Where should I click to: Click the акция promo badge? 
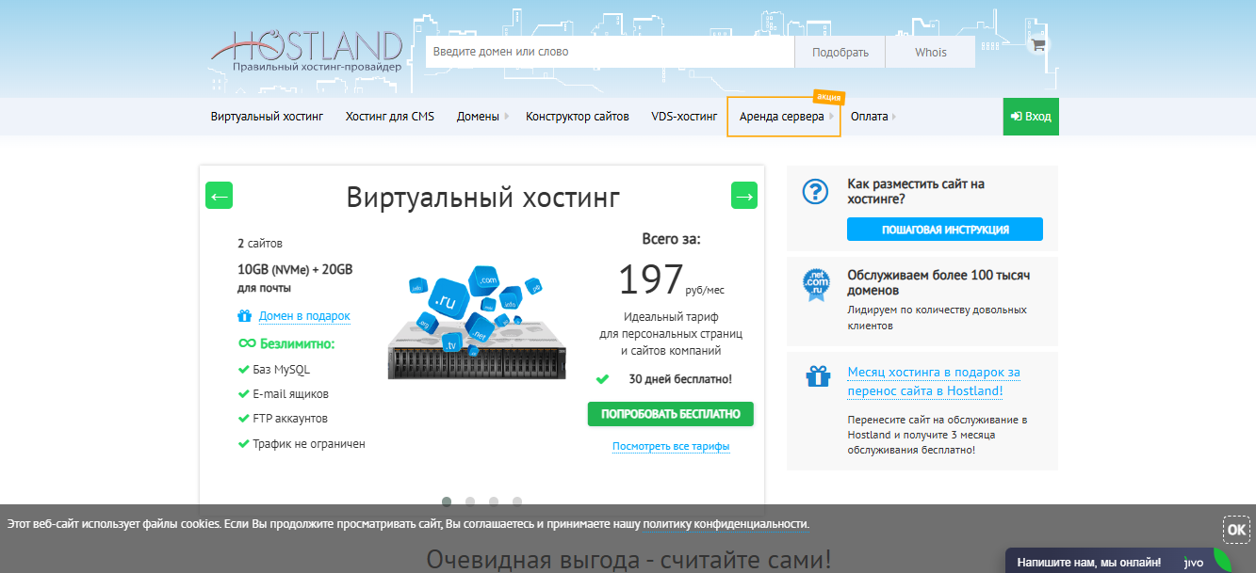coord(828,97)
